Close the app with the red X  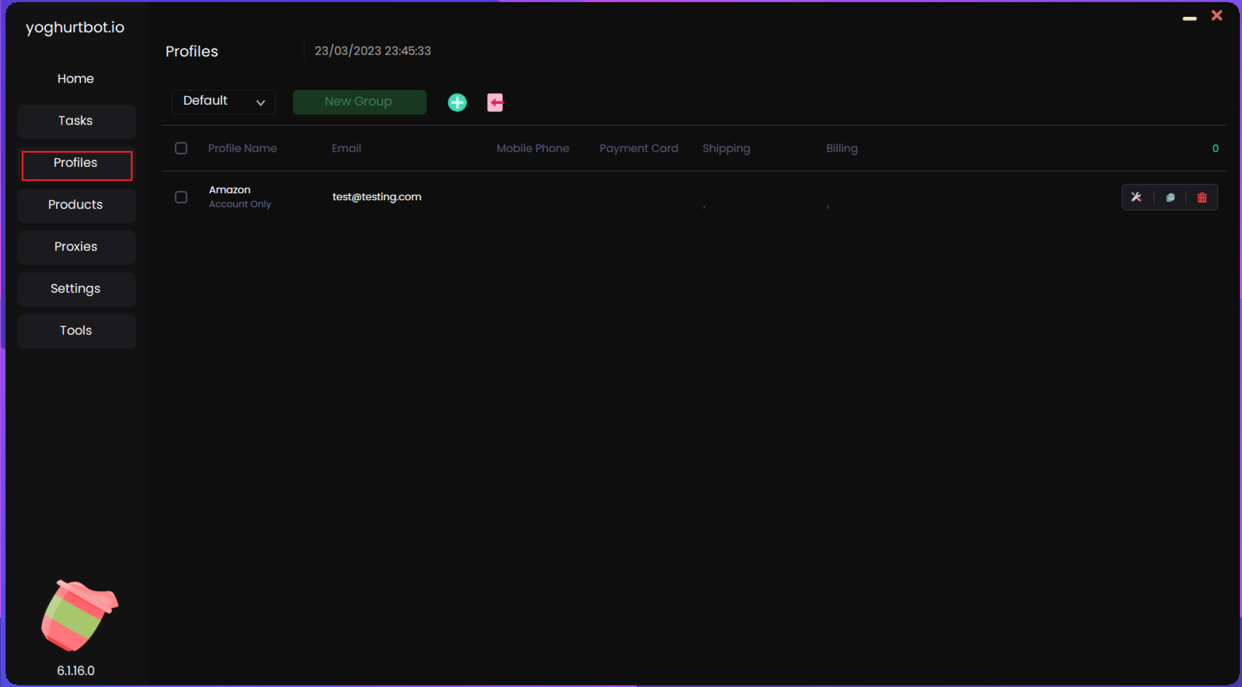click(x=1217, y=16)
